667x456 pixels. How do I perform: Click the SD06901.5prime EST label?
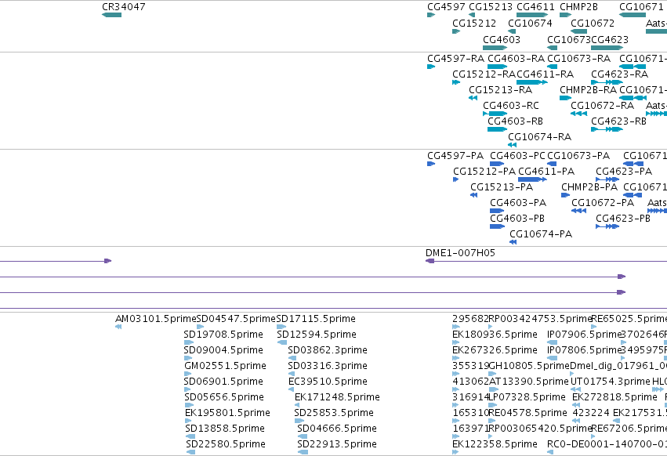tap(223, 382)
